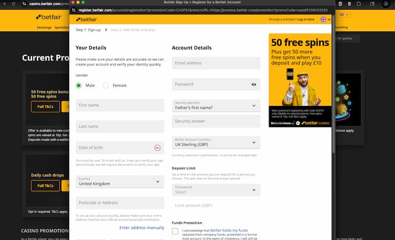Select the Female gender radio button

(106, 86)
